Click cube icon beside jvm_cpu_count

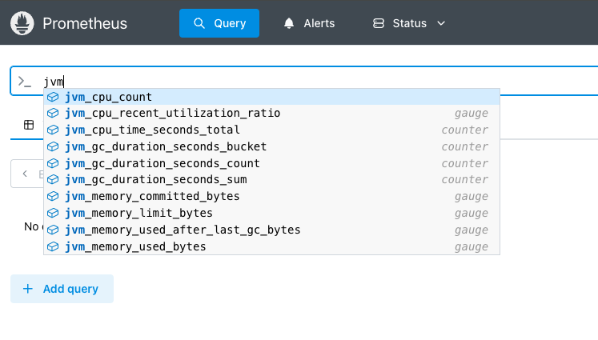tap(53, 97)
